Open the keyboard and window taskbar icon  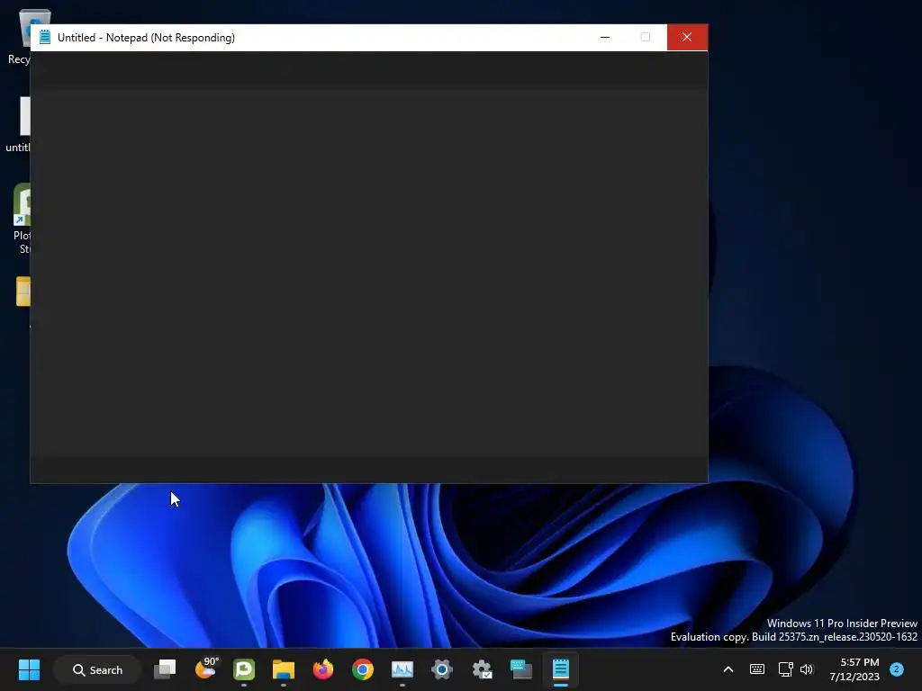[521, 669]
